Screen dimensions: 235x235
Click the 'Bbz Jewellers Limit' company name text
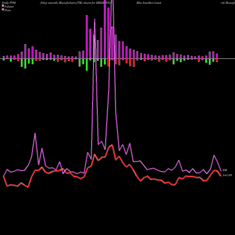[x=149, y=3]
